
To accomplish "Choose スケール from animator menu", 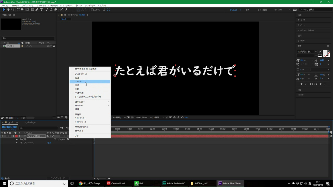I will click(x=90, y=81).
